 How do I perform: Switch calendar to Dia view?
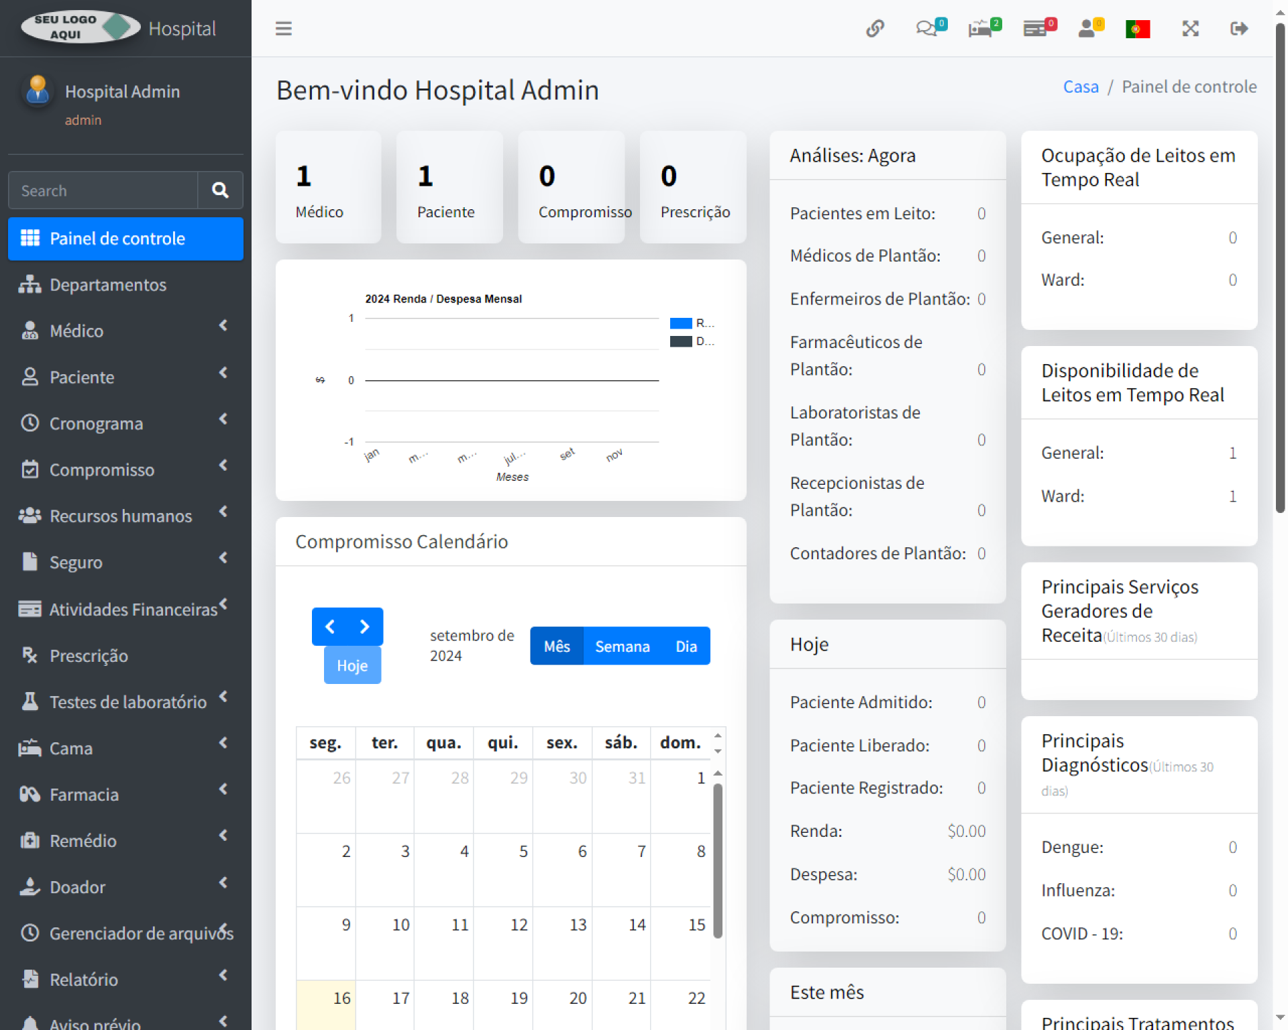click(686, 646)
